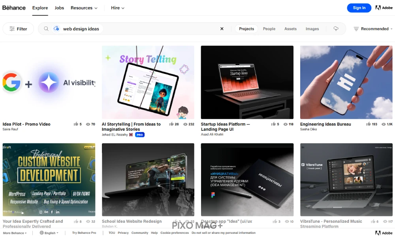This screenshot has height=237, width=395.
Task: Open the Behance logo homepage
Action: 14,8
